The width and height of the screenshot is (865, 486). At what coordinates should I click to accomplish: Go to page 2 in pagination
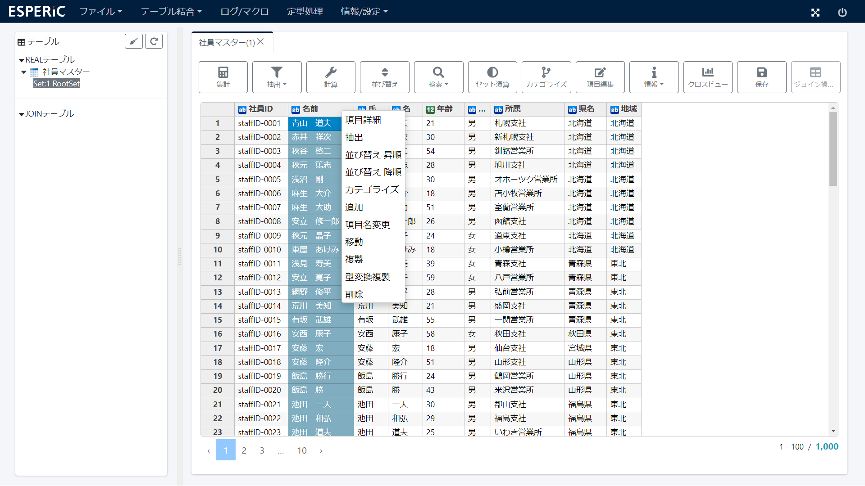244,450
